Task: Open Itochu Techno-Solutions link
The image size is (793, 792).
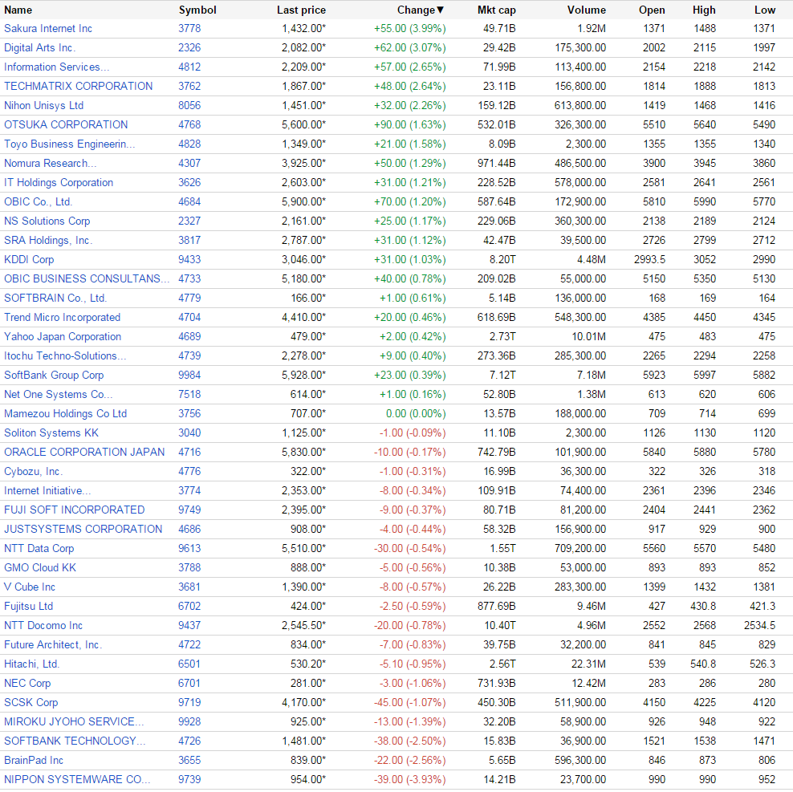Action: pos(65,356)
